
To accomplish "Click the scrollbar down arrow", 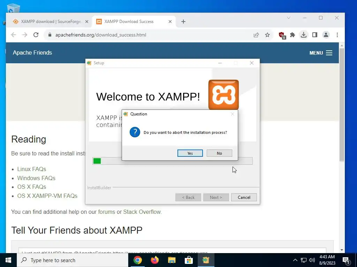I will coord(342,250).
